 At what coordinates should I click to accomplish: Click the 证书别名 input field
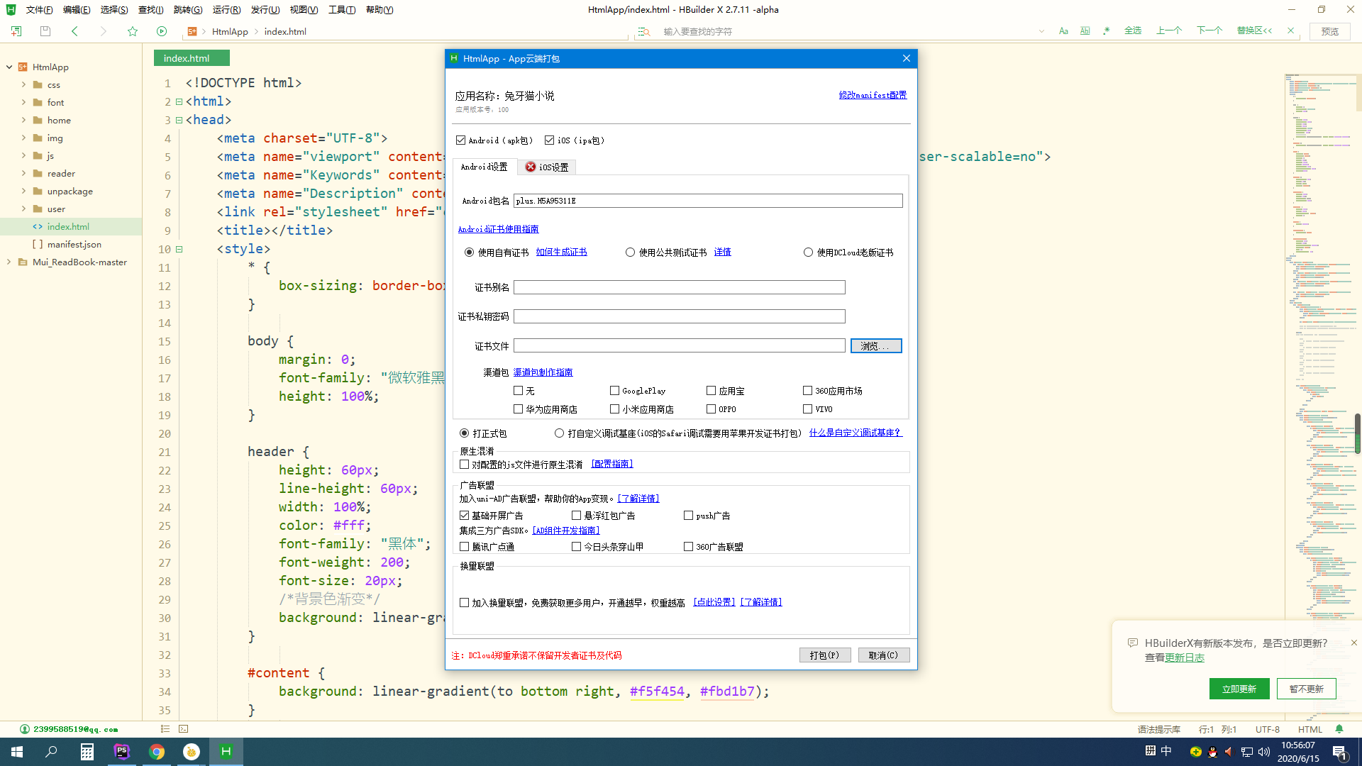[x=679, y=287]
